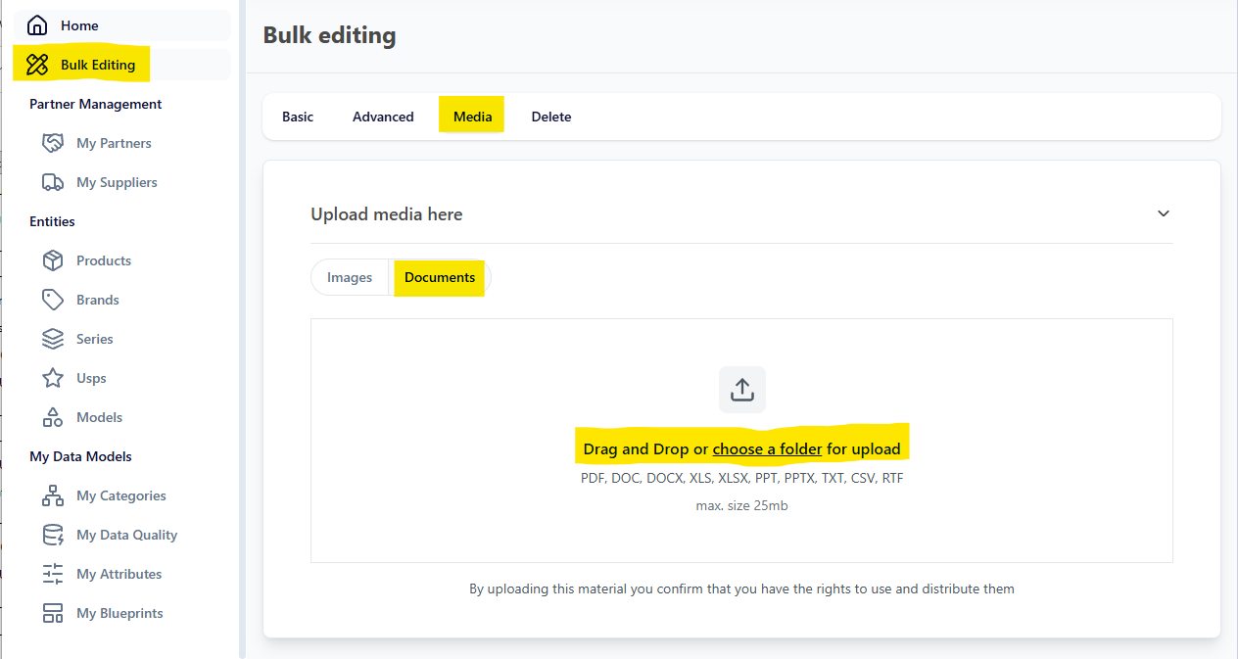
Task: Select the Documents toggle option
Action: (x=440, y=278)
